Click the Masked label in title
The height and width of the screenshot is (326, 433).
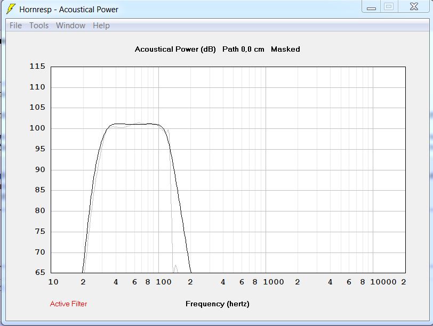285,50
